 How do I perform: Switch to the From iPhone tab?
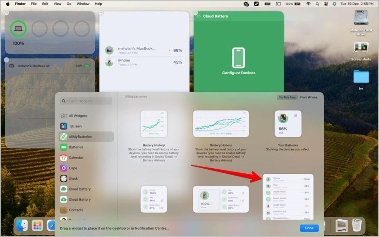(309, 97)
